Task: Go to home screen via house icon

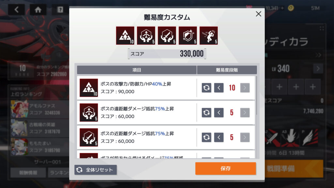Action: (x=38, y=9)
